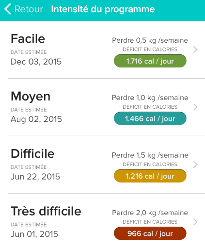Open the Très difficile row chevron

[195, 222]
